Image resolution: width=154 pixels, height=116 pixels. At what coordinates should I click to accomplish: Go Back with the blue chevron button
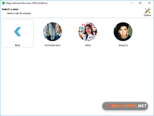click(x=18, y=34)
